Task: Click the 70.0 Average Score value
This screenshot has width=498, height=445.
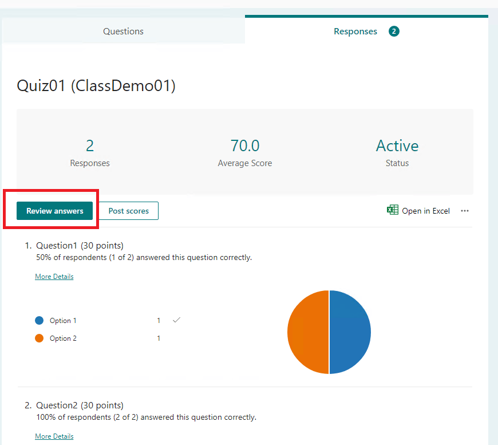Action: tap(245, 146)
